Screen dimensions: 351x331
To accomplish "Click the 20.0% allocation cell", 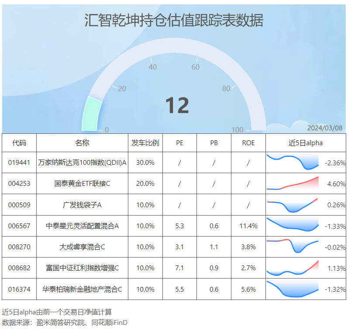I will [x=145, y=184].
